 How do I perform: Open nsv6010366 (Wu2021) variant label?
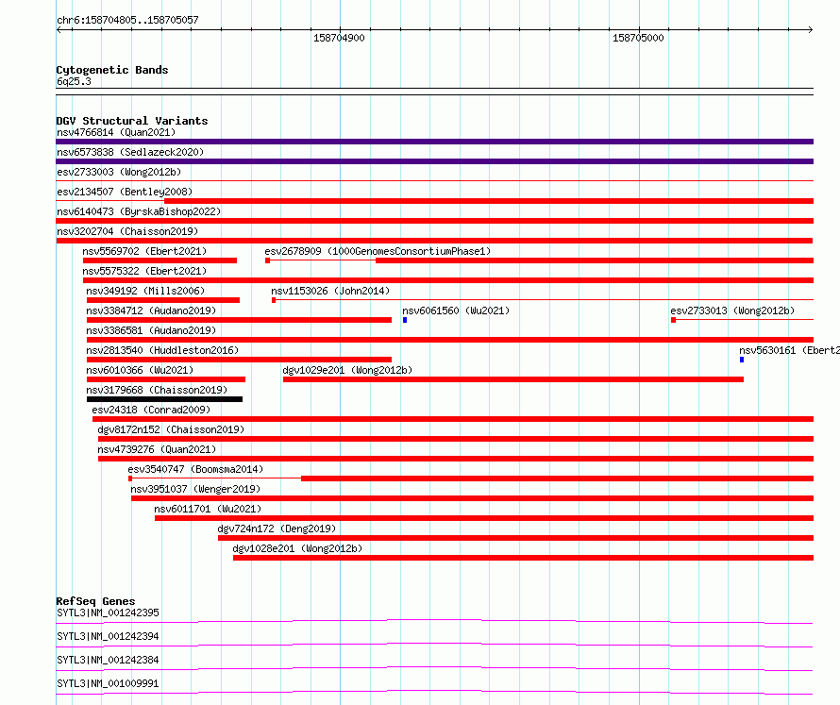point(140,370)
